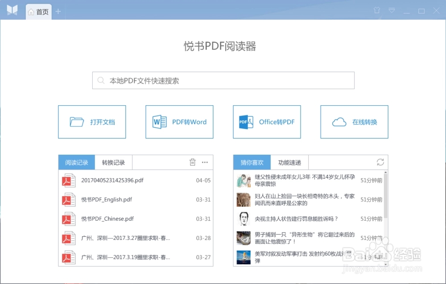Screen dimensions: 446x284
Task: Click thumbnail of 妇人在山上 news item
Action: click(244, 200)
